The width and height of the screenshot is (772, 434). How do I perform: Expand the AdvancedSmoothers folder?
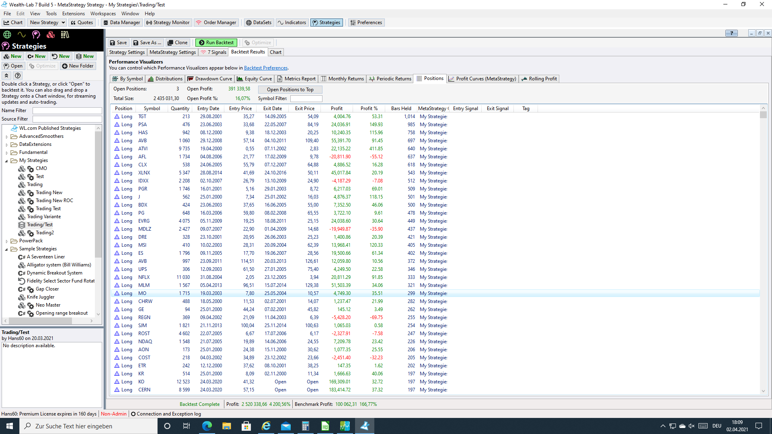pyautogui.click(x=7, y=137)
